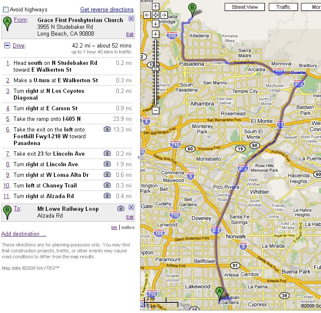Image resolution: width=321 pixels, height=313 pixels.
Task: Click the Lakewood label on the map
Action: coord(197,287)
